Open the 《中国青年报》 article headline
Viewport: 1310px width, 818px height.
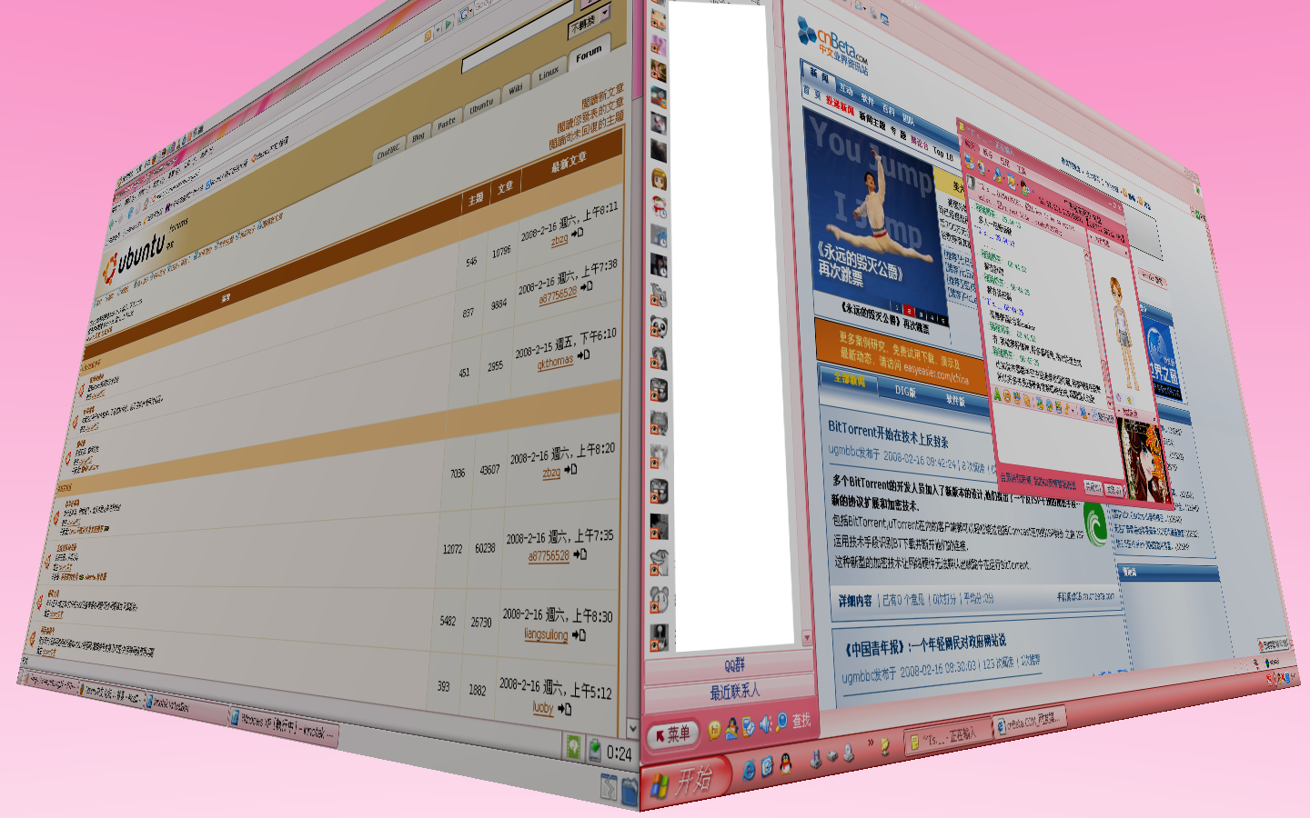pyautogui.click(x=924, y=644)
